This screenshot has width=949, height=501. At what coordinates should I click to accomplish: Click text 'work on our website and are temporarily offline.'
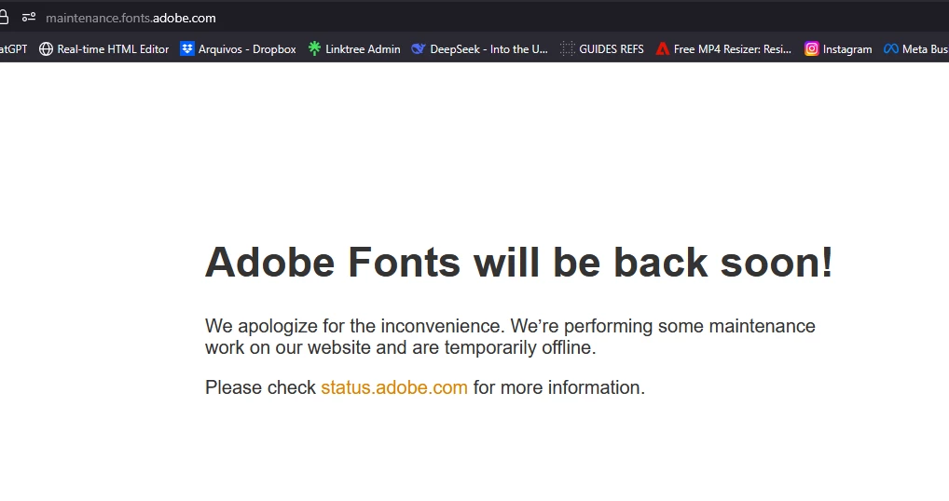click(x=401, y=347)
